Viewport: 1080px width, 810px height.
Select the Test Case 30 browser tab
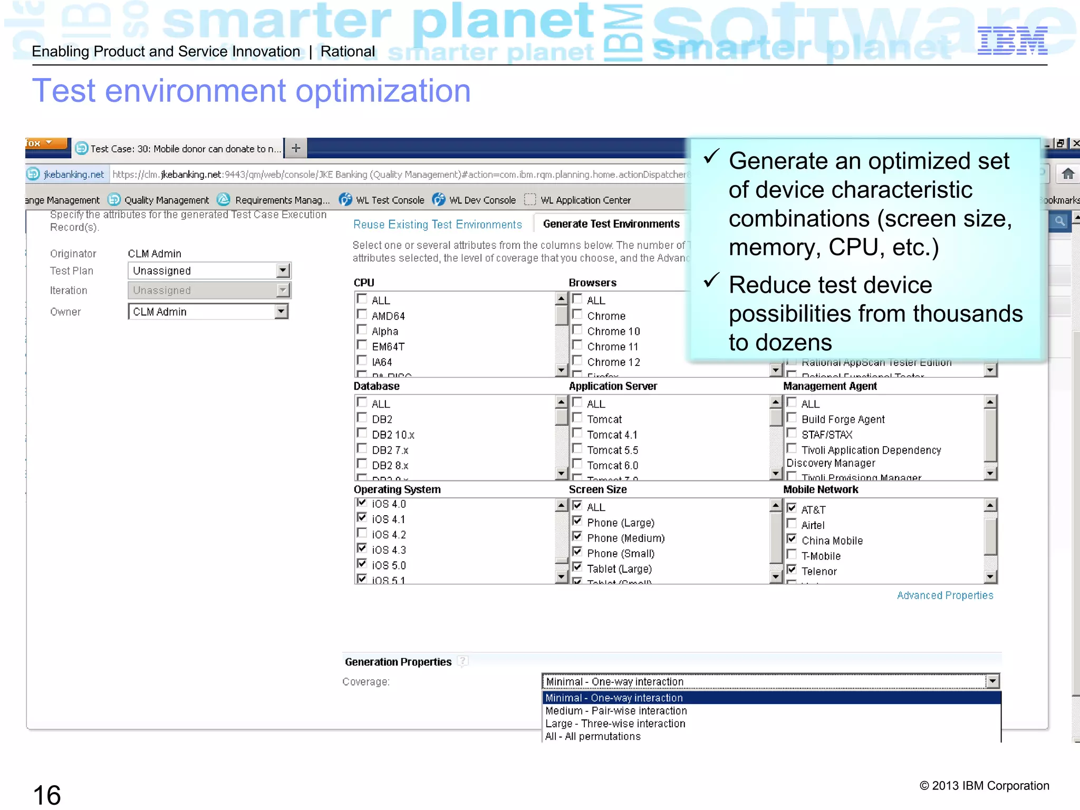point(178,148)
